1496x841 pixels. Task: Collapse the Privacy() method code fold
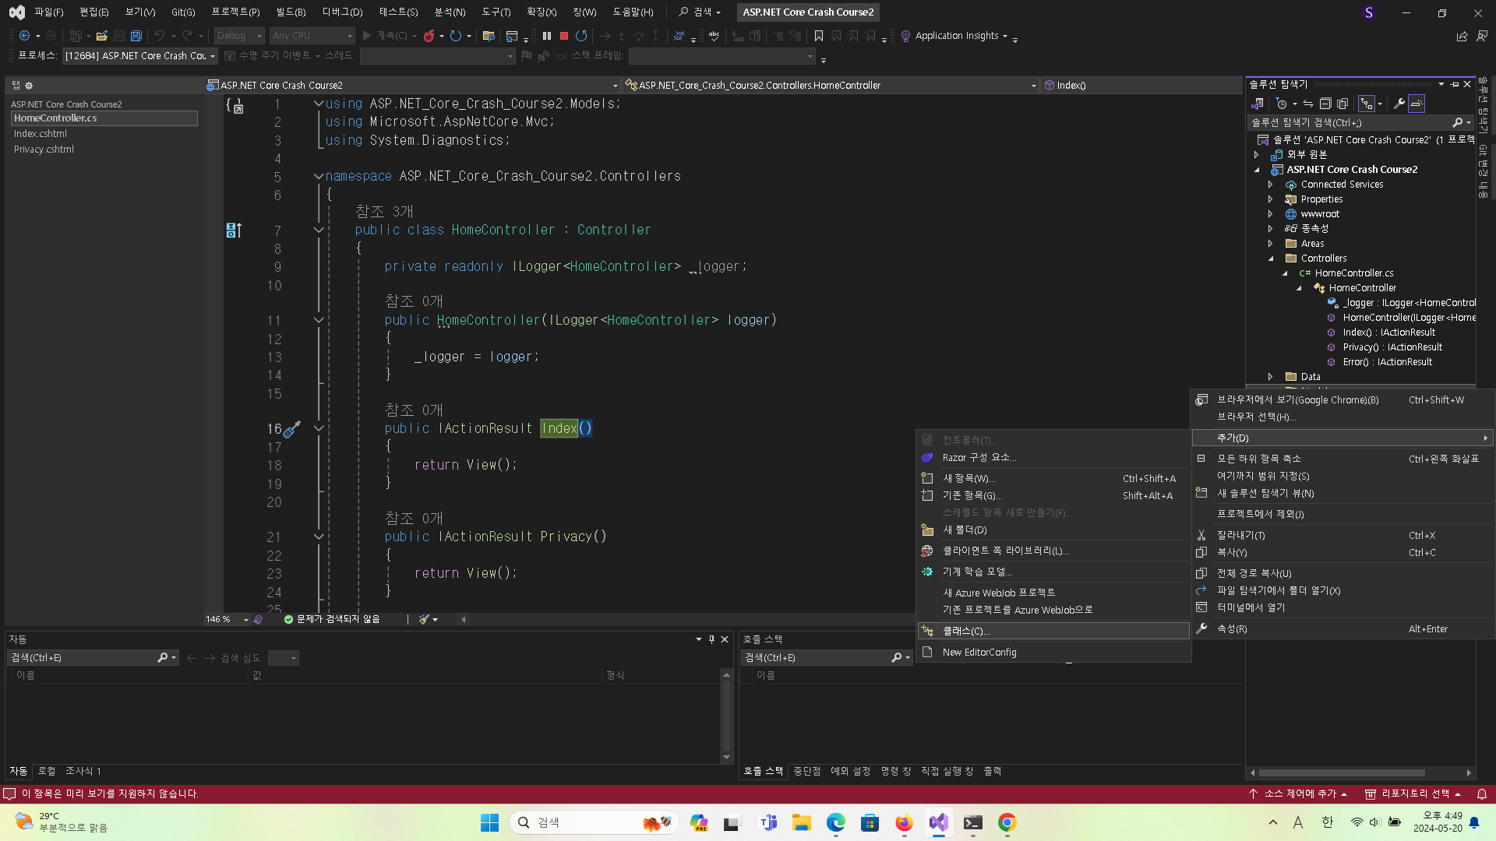point(319,537)
